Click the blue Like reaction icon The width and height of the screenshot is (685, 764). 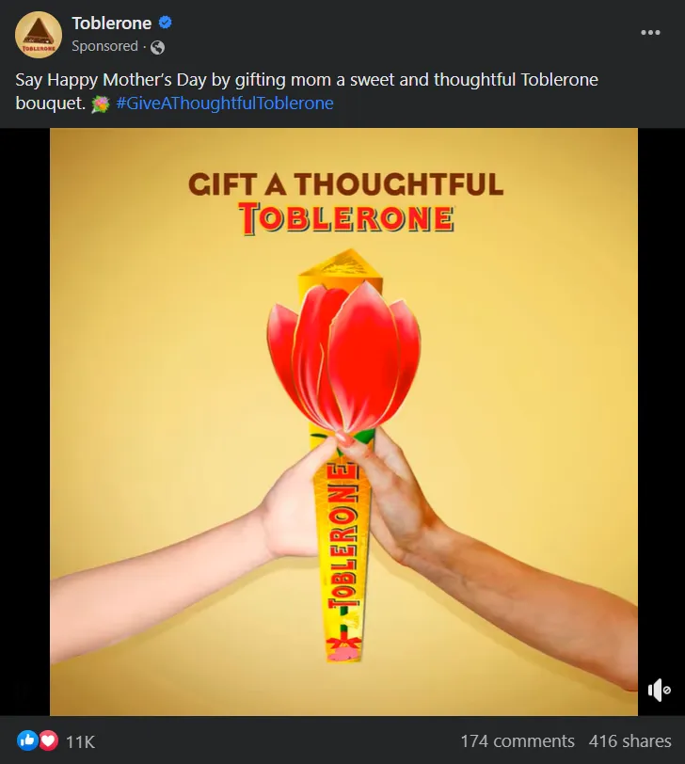pos(26,740)
